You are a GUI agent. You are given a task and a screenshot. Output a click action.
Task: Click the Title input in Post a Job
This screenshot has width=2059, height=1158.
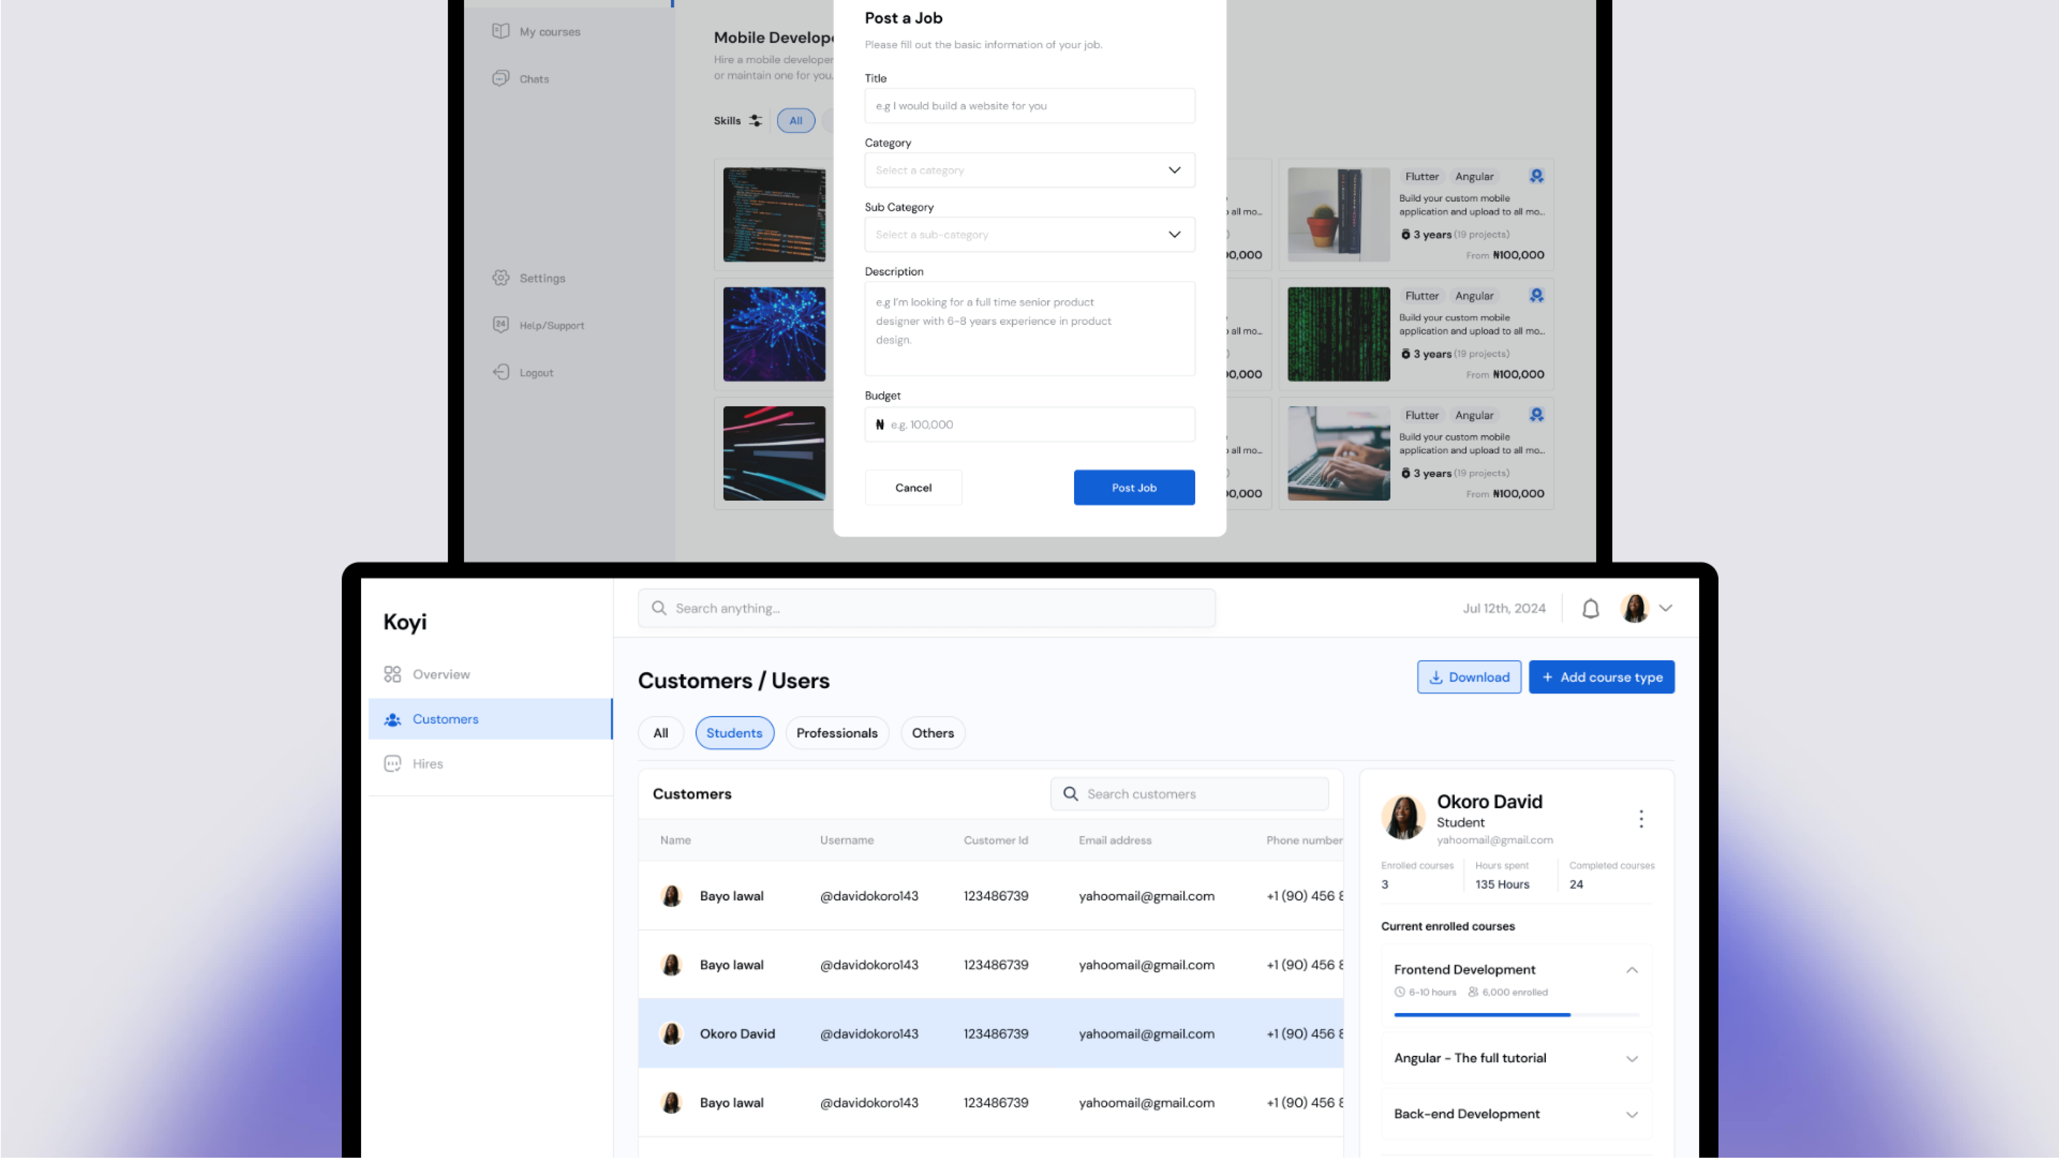pyautogui.click(x=1029, y=106)
